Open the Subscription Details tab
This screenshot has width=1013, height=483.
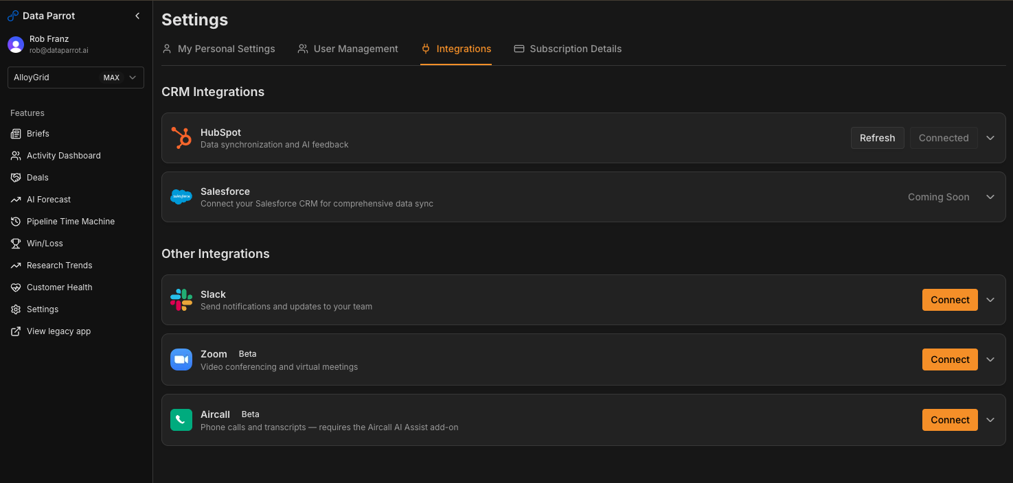568,49
